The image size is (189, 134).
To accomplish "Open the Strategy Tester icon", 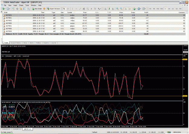I will point(28,9).
